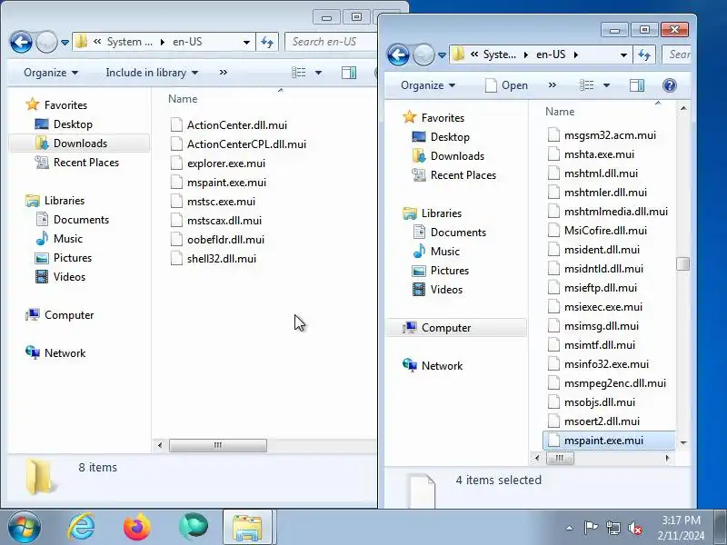Open recent pages dropdown in left window
Image resolution: width=727 pixels, height=545 pixels.
pyautogui.click(x=65, y=42)
